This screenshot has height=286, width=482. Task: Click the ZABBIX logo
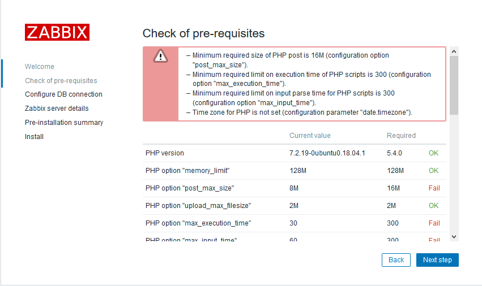[57, 32]
